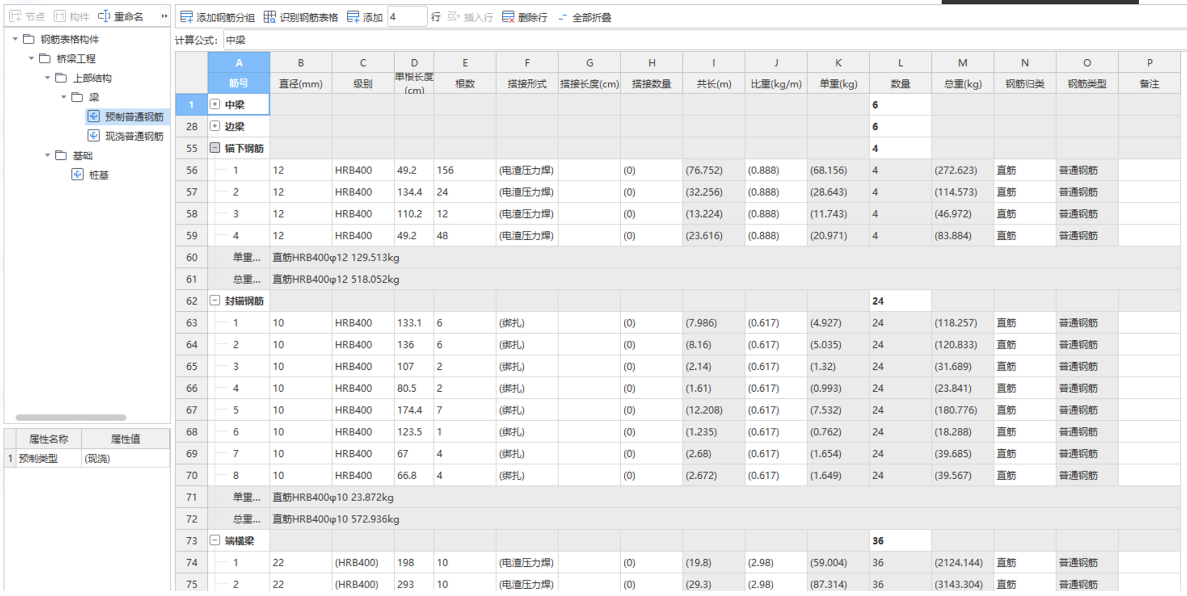Collapse the 桥梁工程 tree node arrow

(31, 59)
